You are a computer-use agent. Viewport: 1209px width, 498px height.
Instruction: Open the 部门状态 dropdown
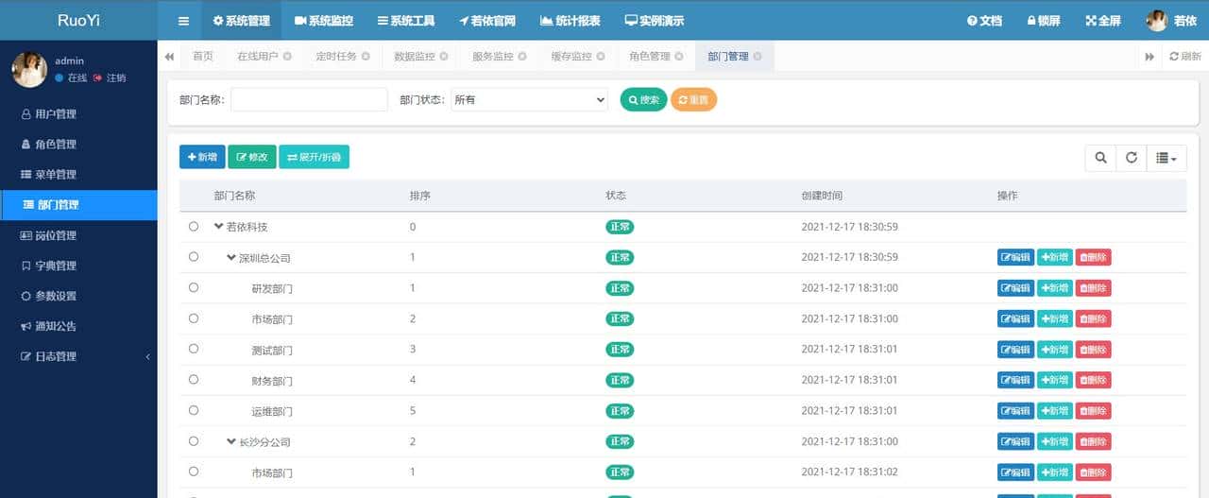[x=529, y=99]
